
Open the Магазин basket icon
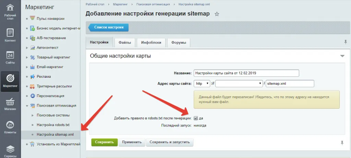coord(10,103)
